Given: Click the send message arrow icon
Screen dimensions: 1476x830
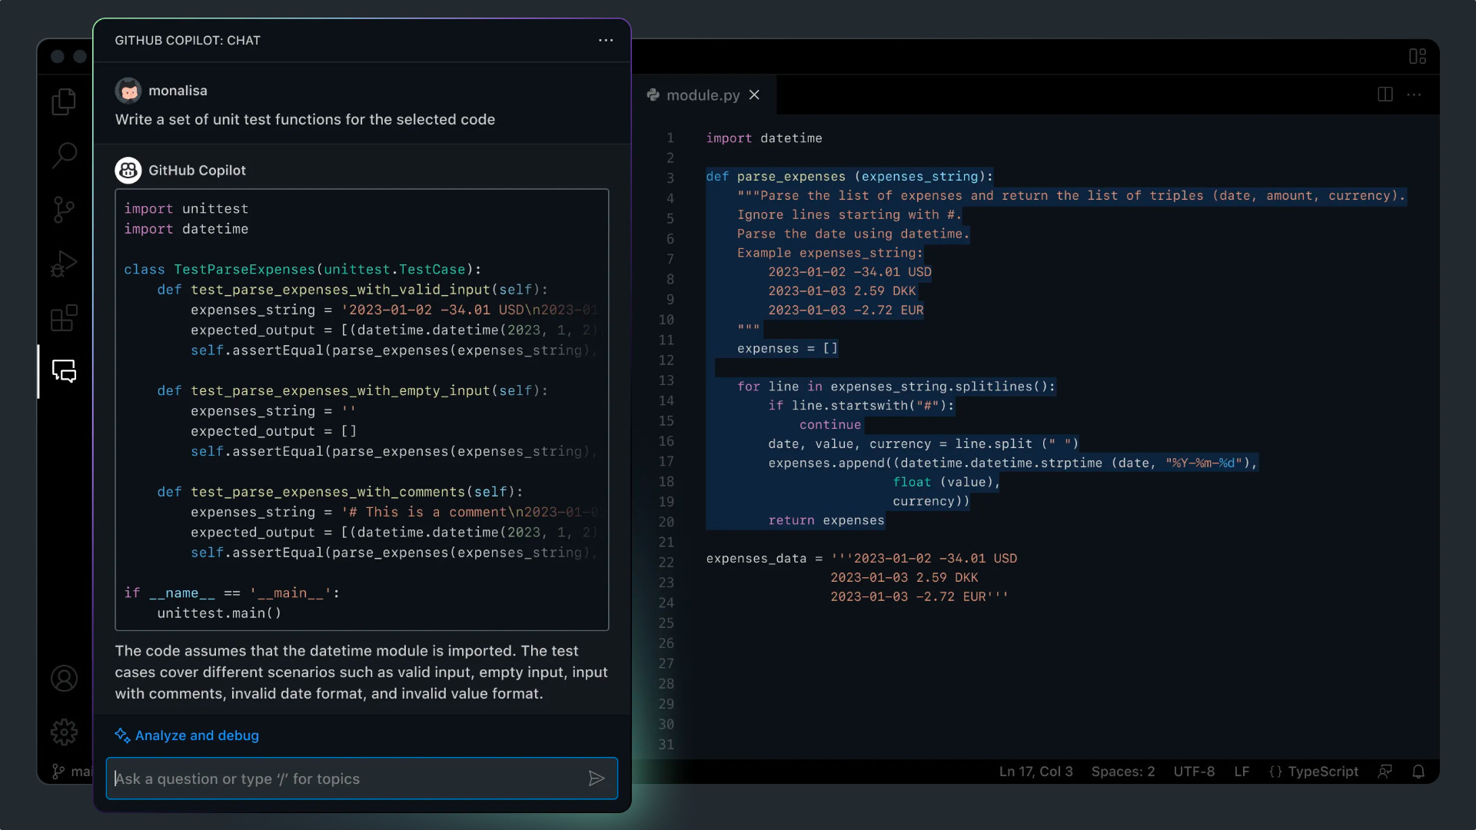Looking at the screenshot, I should point(597,779).
